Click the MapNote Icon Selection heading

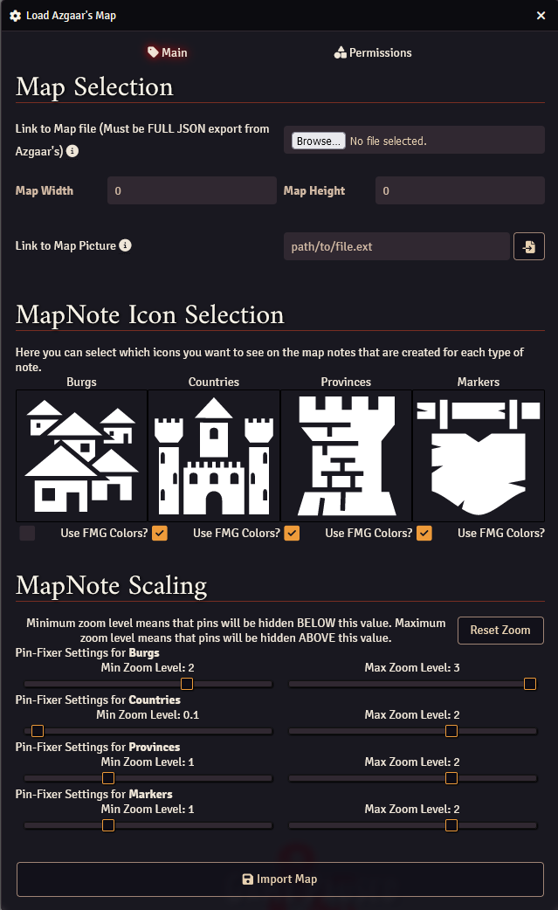click(150, 314)
